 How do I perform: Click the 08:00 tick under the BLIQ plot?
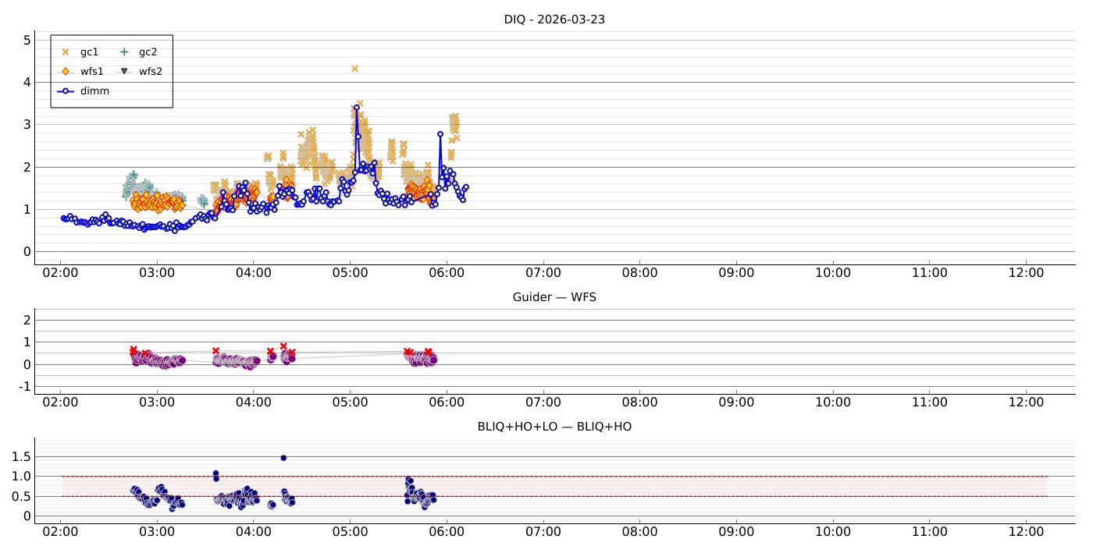pyautogui.click(x=639, y=532)
